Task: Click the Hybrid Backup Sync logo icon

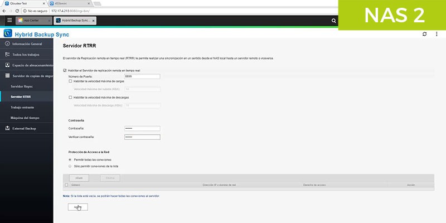Action: [8, 33]
